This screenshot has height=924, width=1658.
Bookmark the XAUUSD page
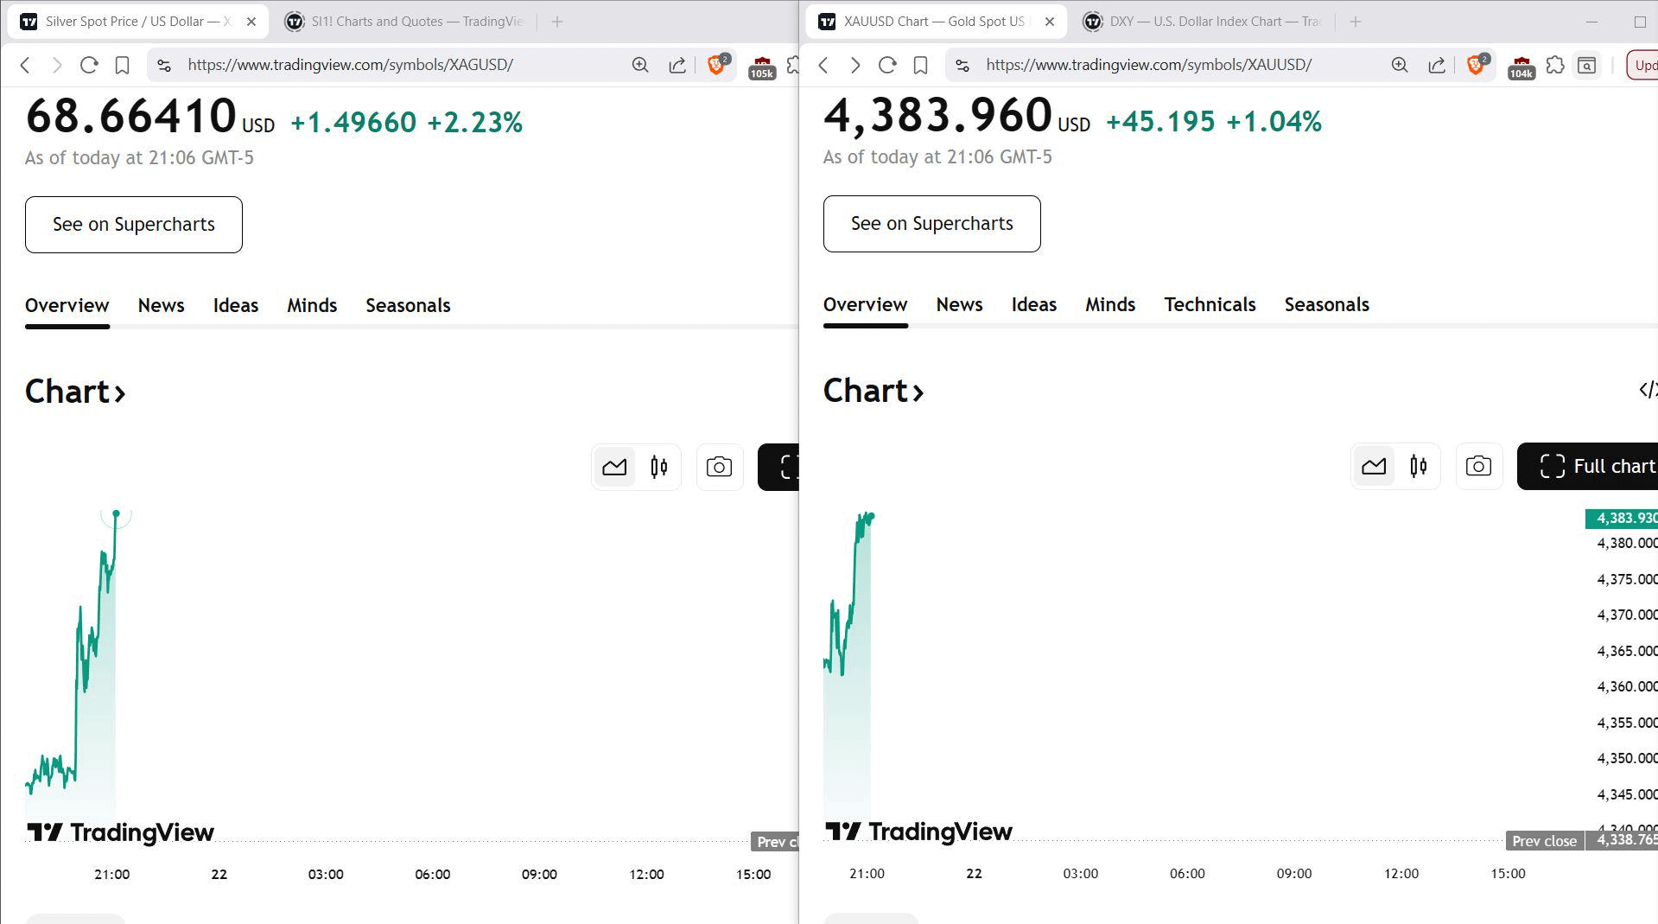[920, 65]
